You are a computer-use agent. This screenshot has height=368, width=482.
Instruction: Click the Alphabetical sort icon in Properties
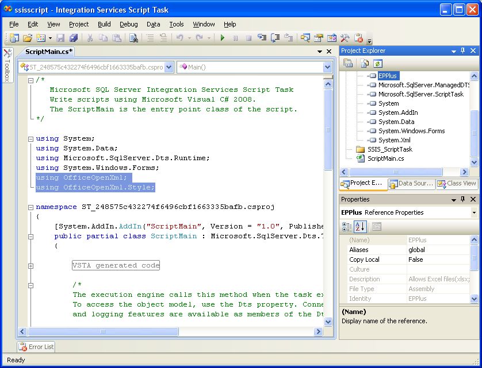tap(361, 227)
